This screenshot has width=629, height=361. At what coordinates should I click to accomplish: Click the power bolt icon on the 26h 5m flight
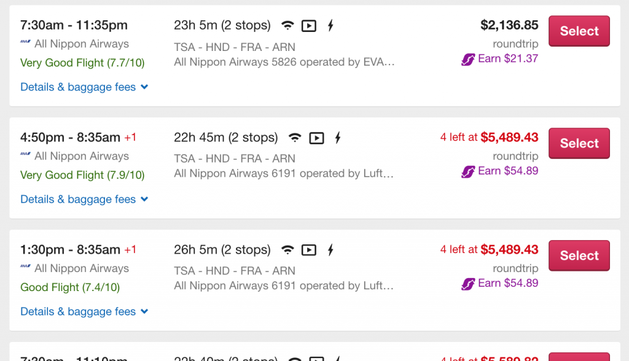point(330,250)
